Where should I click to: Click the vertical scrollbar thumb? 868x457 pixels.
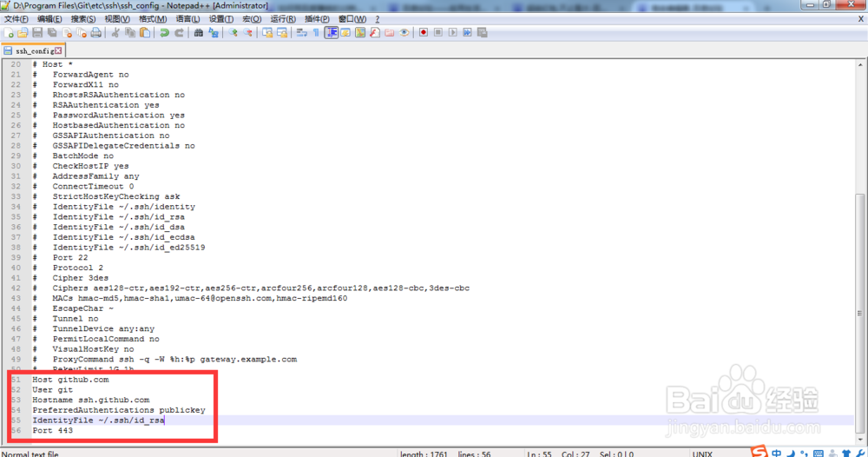(x=860, y=312)
